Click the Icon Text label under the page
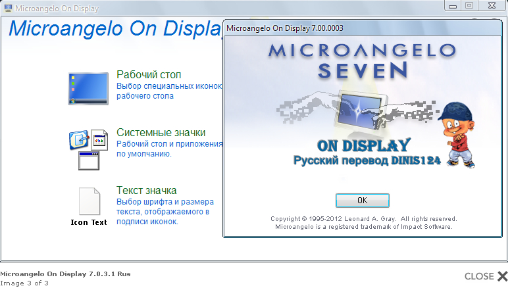This screenshot has width=512, height=290. point(88,222)
